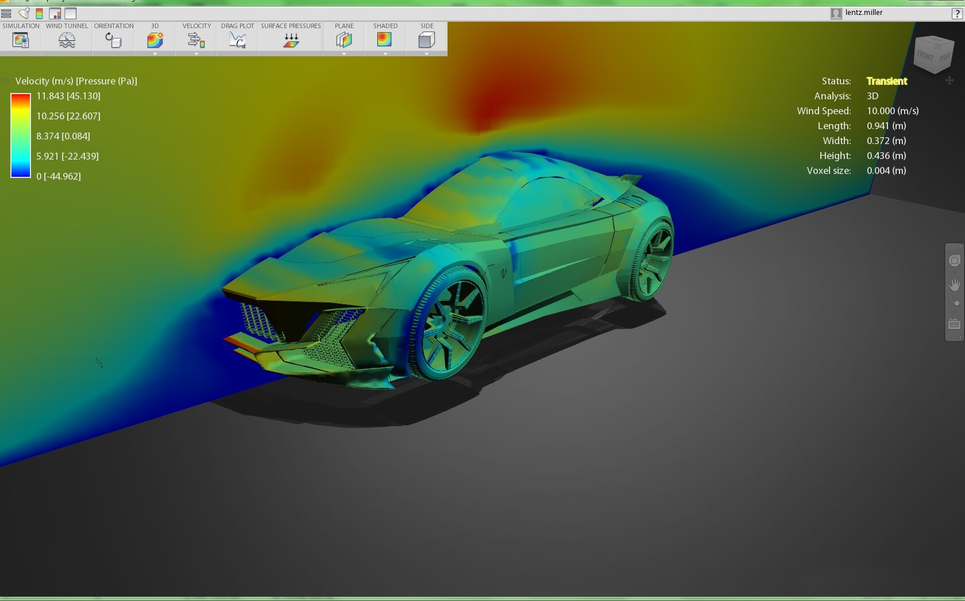Open the 3D tool dropdown options

[154, 53]
